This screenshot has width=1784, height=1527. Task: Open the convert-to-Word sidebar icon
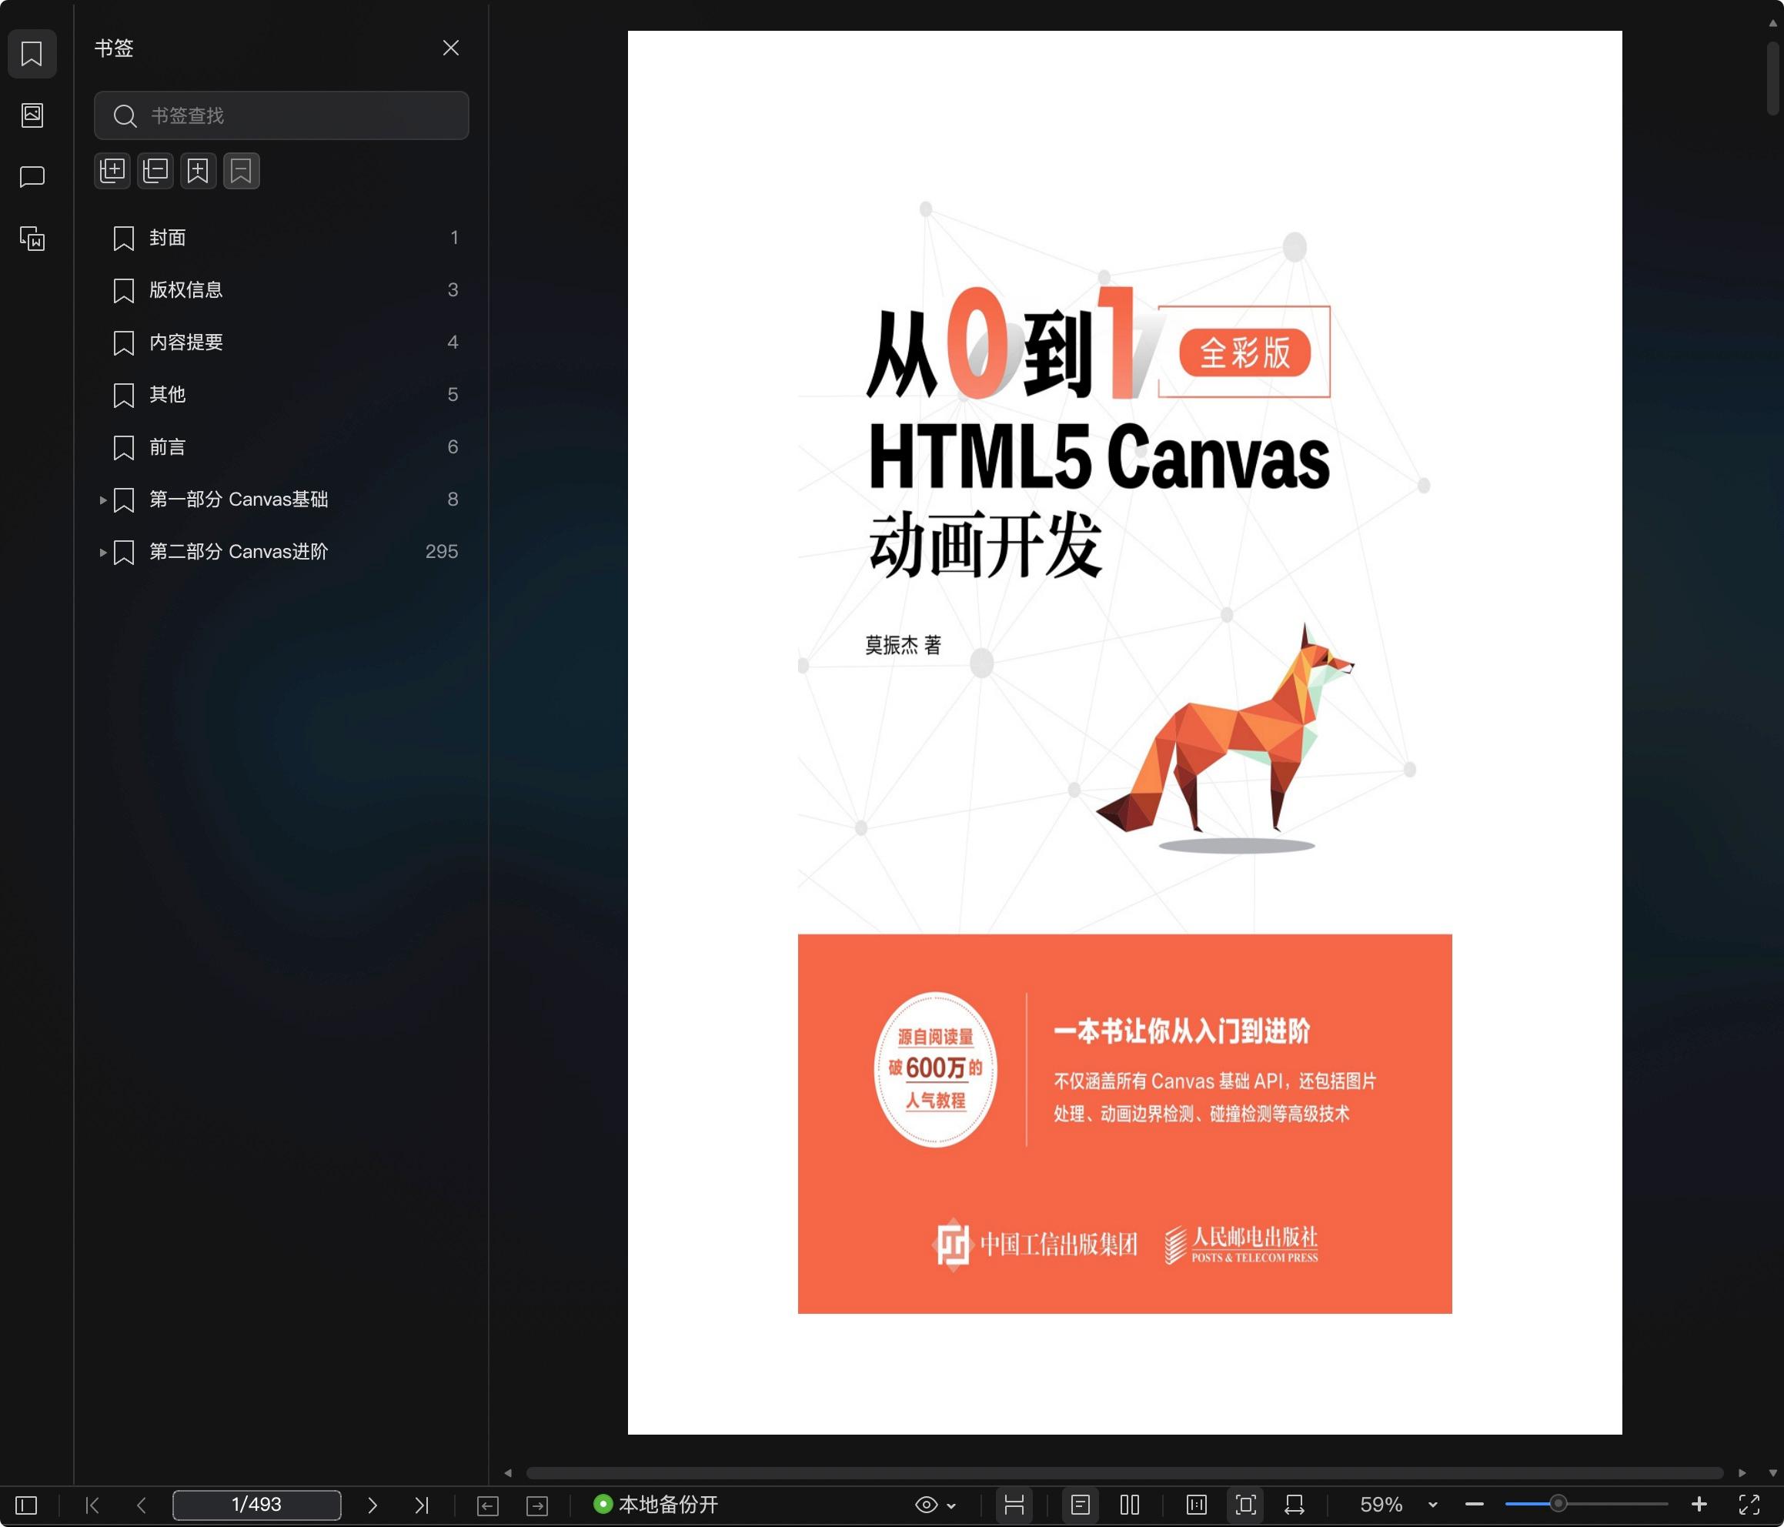click(x=32, y=239)
